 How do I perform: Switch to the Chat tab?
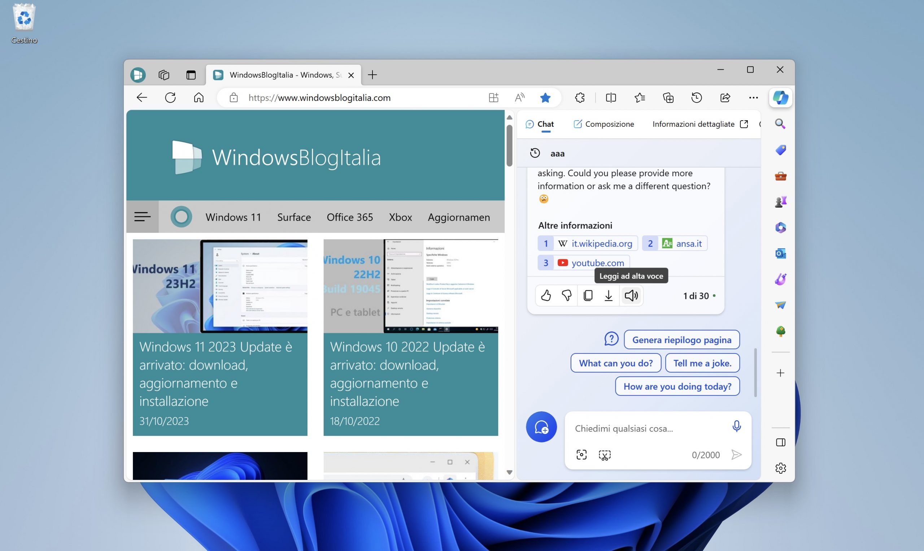click(x=540, y=124)
